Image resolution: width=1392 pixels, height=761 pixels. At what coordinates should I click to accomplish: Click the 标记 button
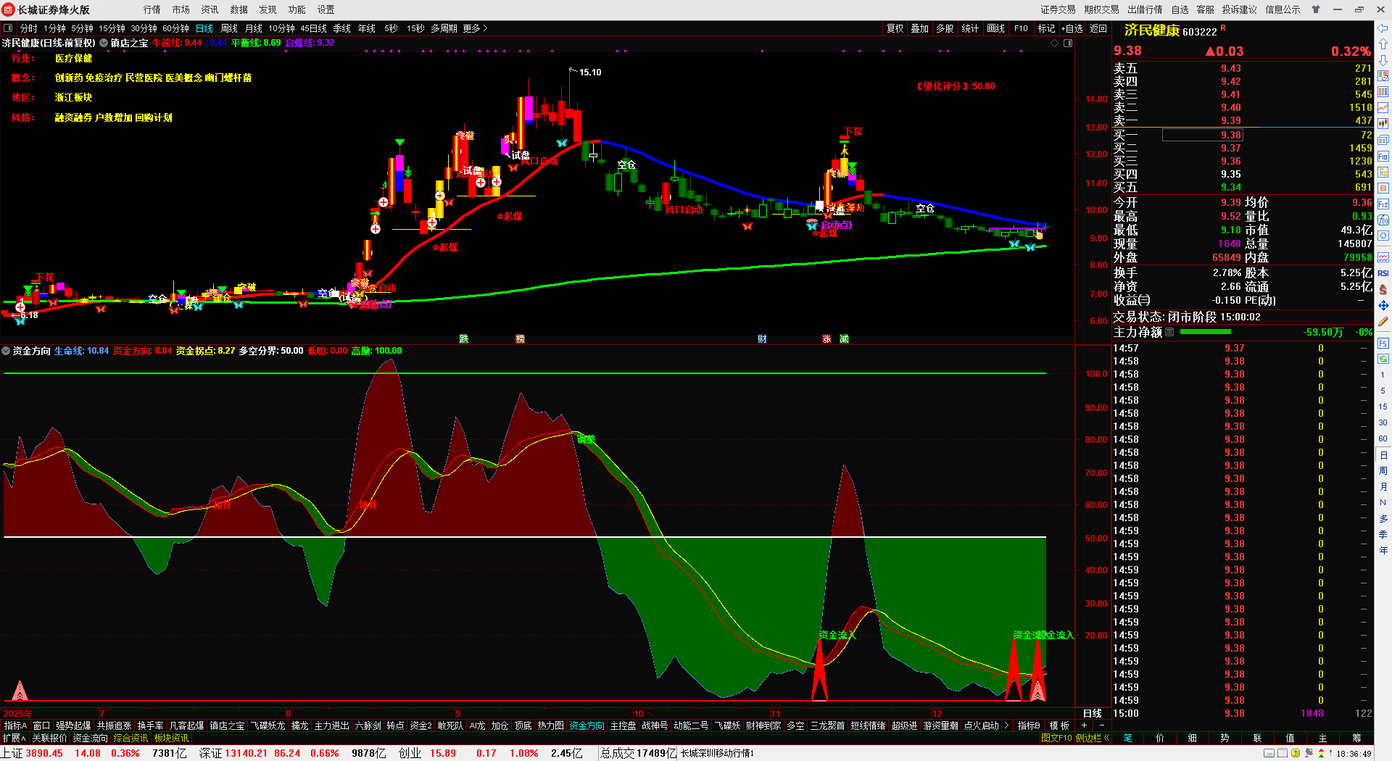[1046, 28]
